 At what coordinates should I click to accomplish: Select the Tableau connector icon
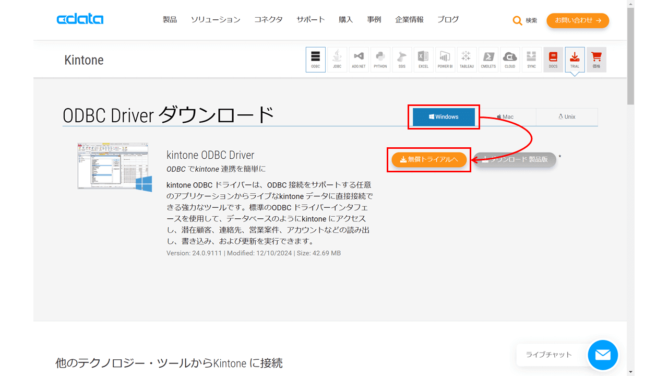467,60
